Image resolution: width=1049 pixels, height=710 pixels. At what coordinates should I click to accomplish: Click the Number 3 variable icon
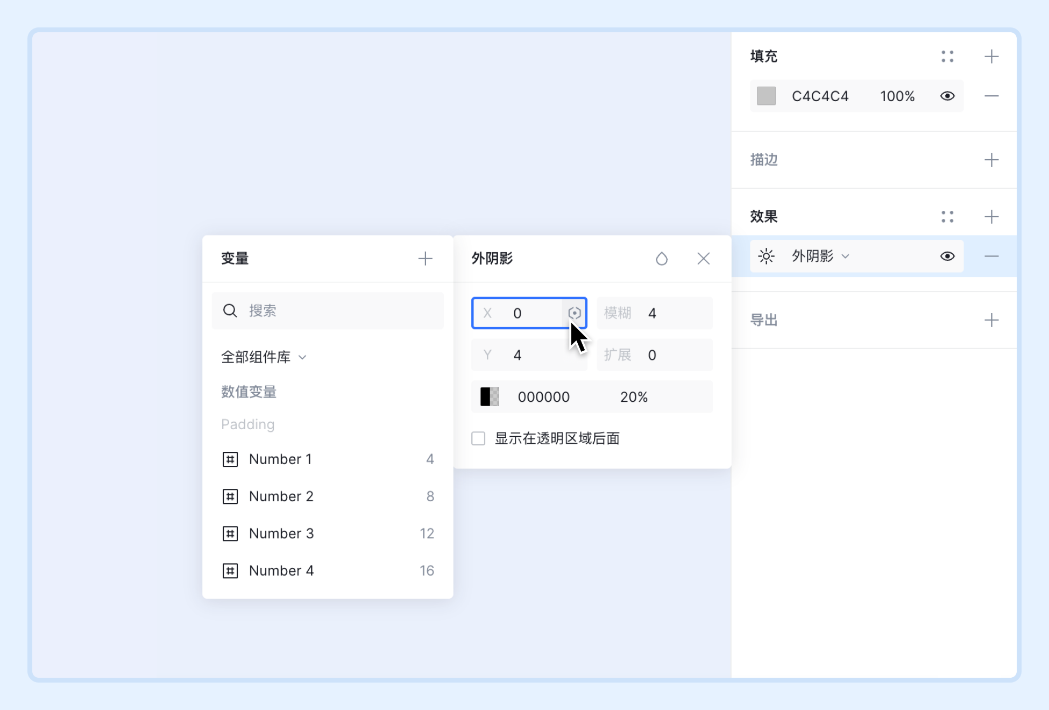pyautogui.click(x=230, y=534)
